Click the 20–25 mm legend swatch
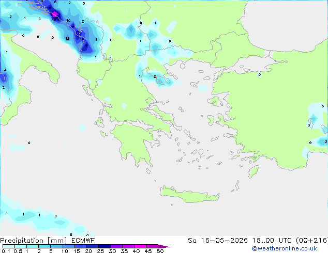328x253 pixels. (x=92, y=246)
